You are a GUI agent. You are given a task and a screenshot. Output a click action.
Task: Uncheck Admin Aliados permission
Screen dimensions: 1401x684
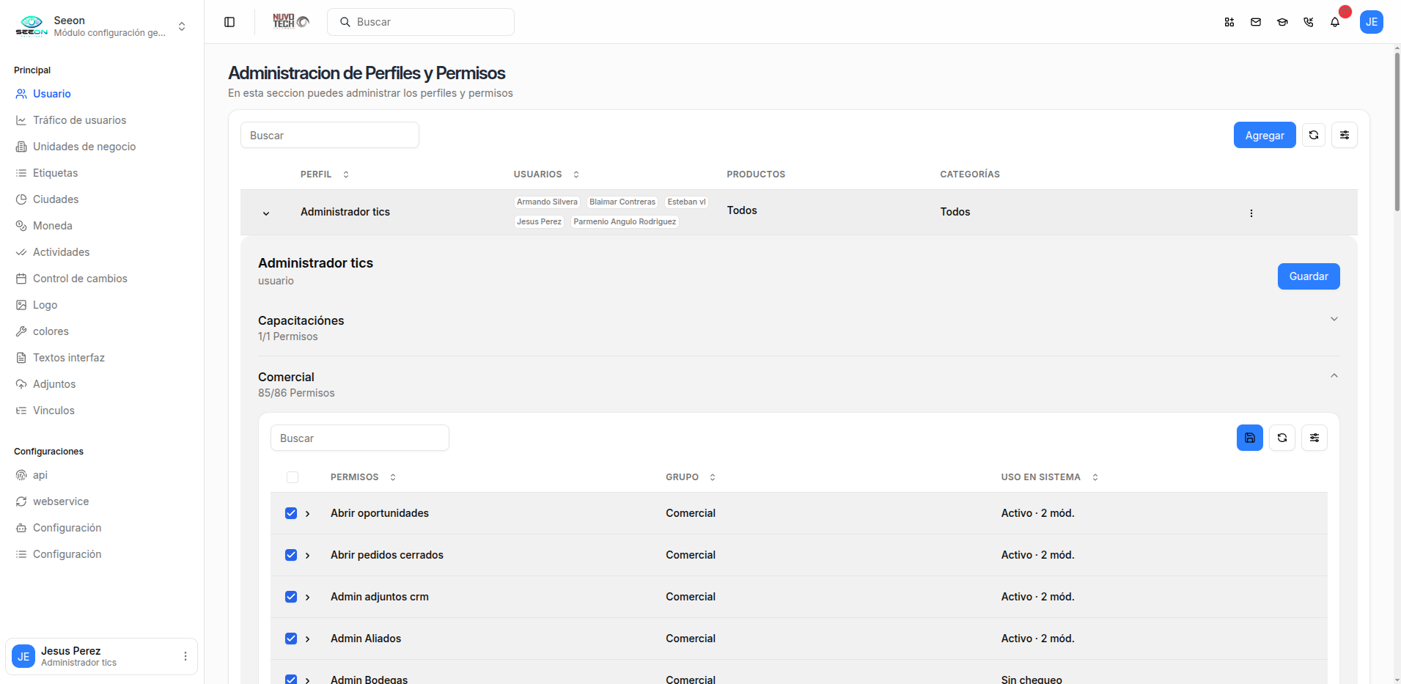[x=291, y=639]
